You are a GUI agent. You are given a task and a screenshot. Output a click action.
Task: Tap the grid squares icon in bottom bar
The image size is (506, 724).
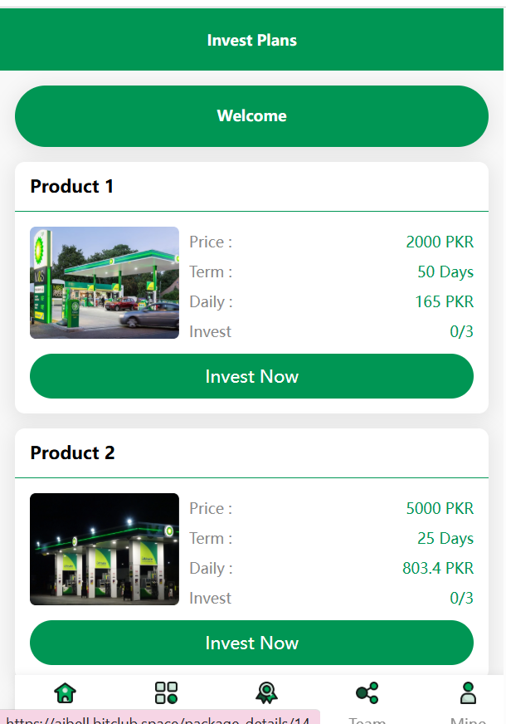(166, 692)
